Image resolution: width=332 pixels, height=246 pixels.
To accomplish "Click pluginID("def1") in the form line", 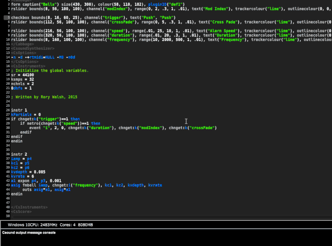I will [x=166, y=4].
